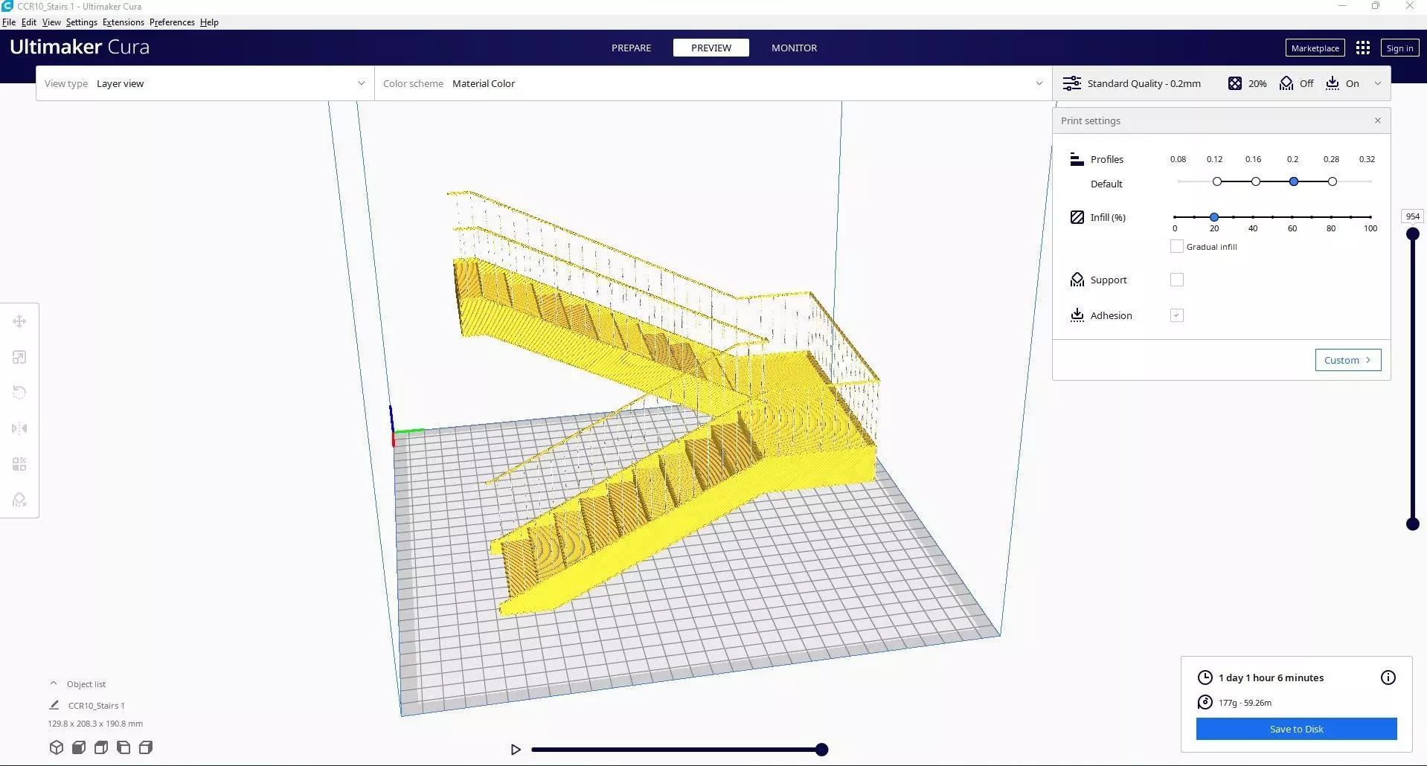
Task: Switch to 3D perspective camera view cube
Action: tap(57, 747)
